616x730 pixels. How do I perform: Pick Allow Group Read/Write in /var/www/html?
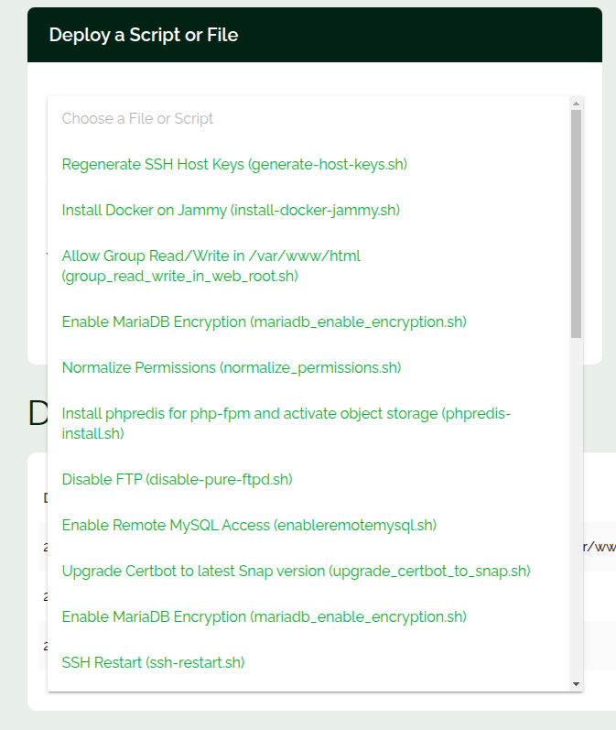211,266
